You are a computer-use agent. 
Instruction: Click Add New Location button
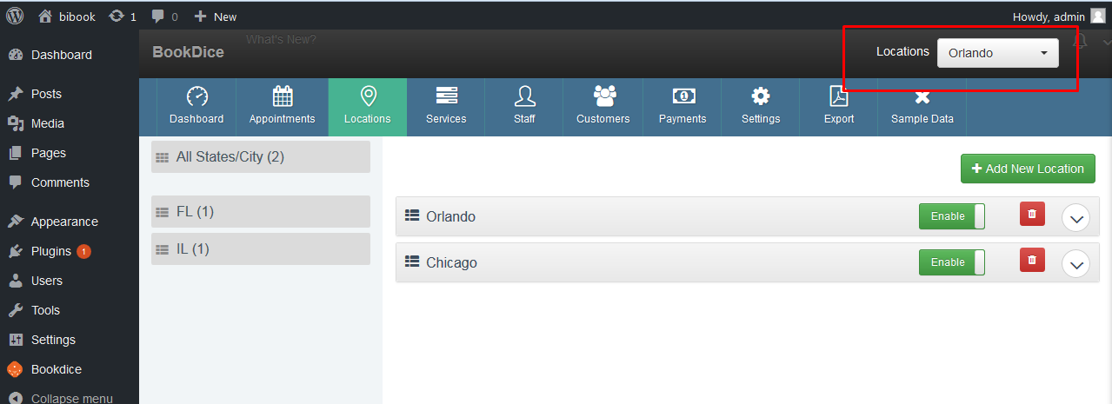(x=1028, y=169)
